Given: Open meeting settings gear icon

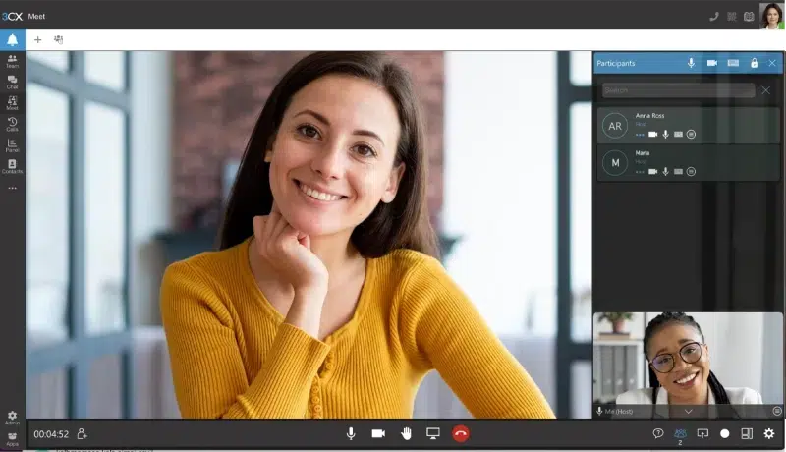Looking at the screenshot, I should click(x=769, y=433).
